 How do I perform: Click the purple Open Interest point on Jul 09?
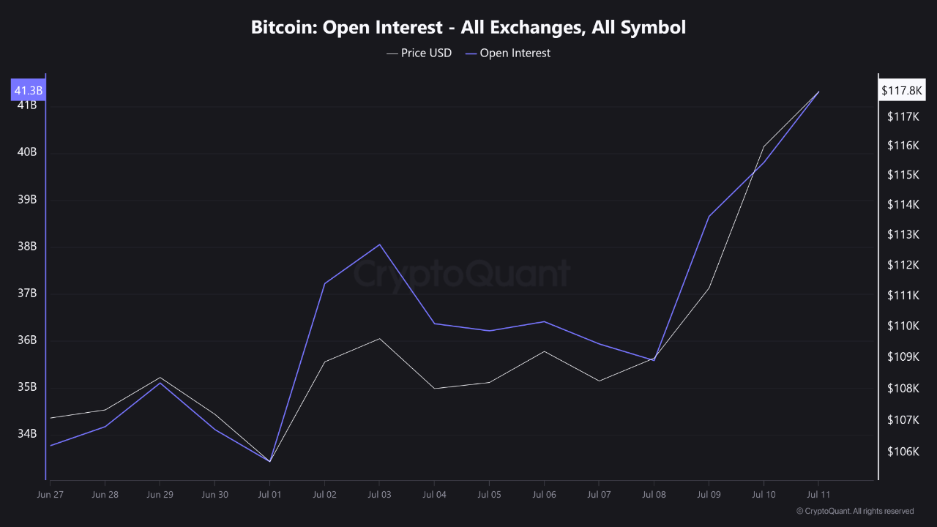click(709, 216)
